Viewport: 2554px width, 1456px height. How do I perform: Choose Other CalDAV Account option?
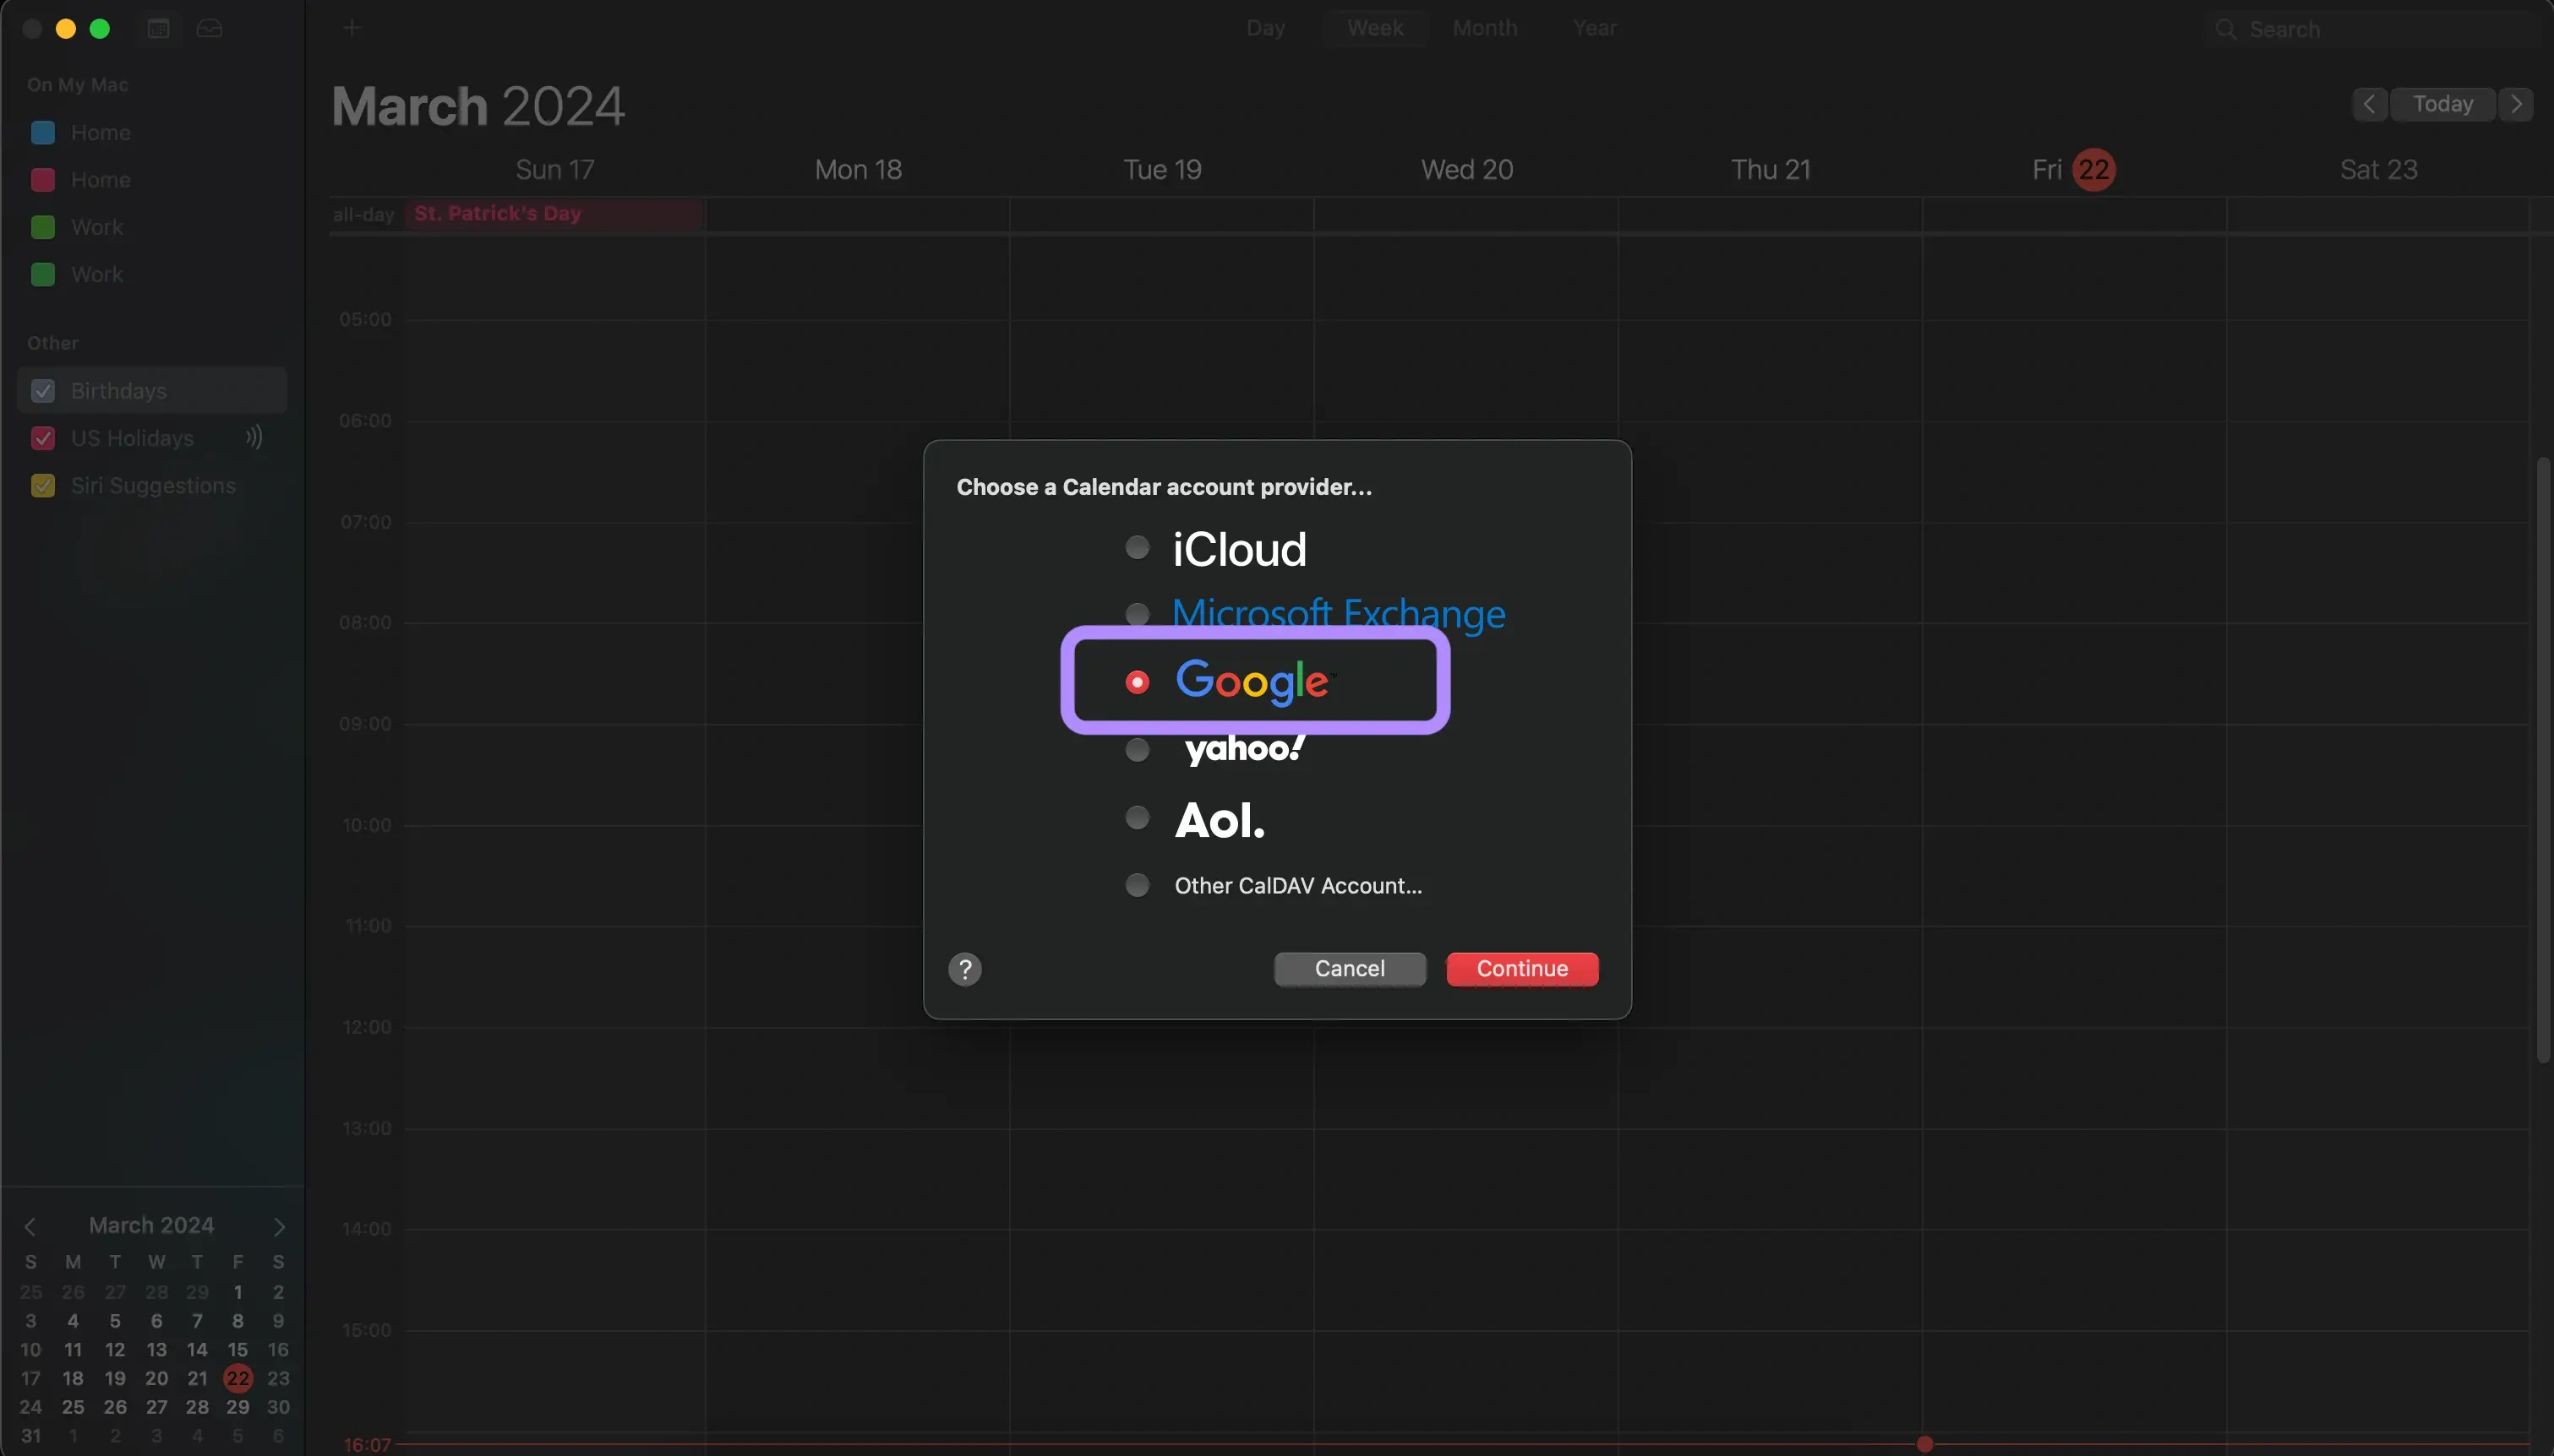[1137, 885]
